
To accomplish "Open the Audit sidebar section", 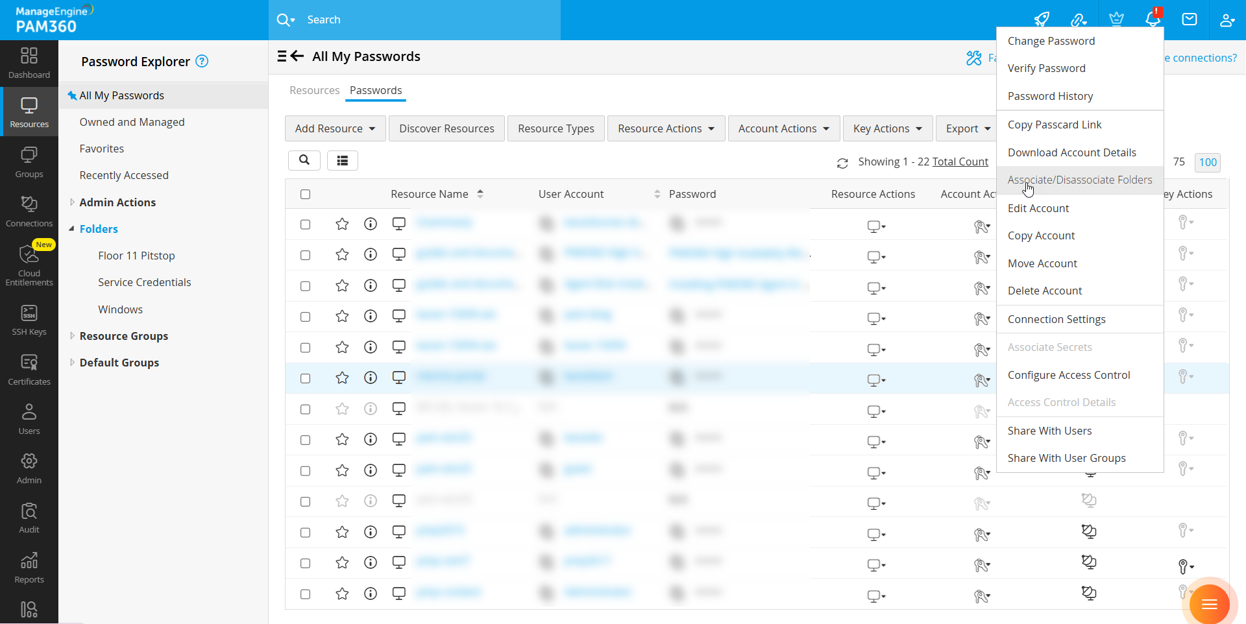I will [29, 518].
